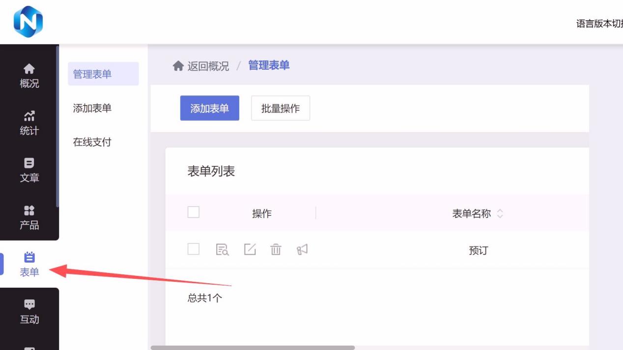Delete the 预订 form via trash icon
623x350 pixels.
(x=276, y=249)
